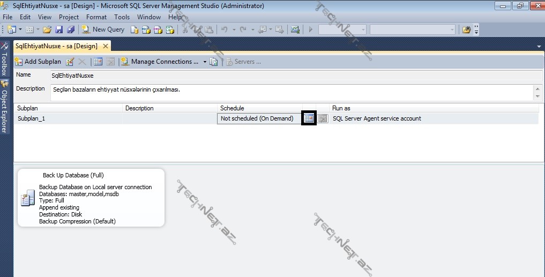Click the Name field SqlEhtiyatNusxe
545x277 pixels.
pyautogui.click(x=296, y=76)
